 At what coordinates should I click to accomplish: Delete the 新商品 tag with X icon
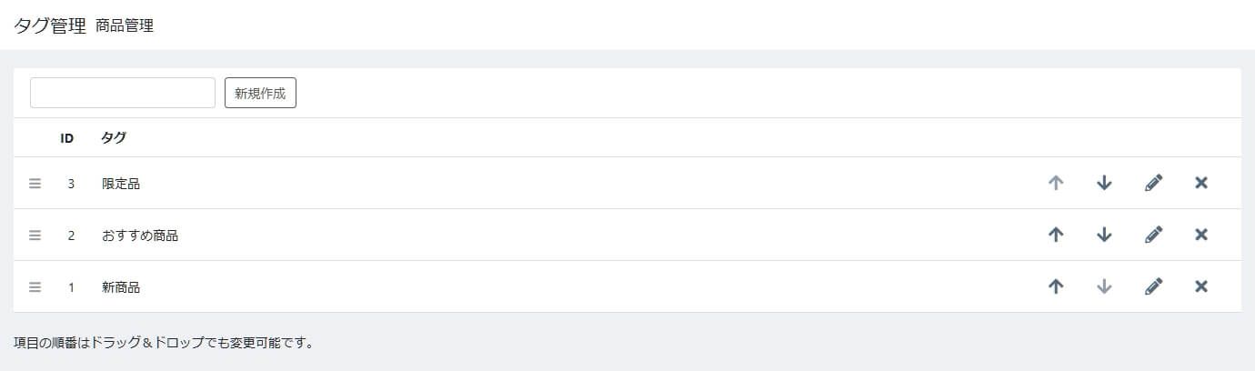coord(1201,286)
